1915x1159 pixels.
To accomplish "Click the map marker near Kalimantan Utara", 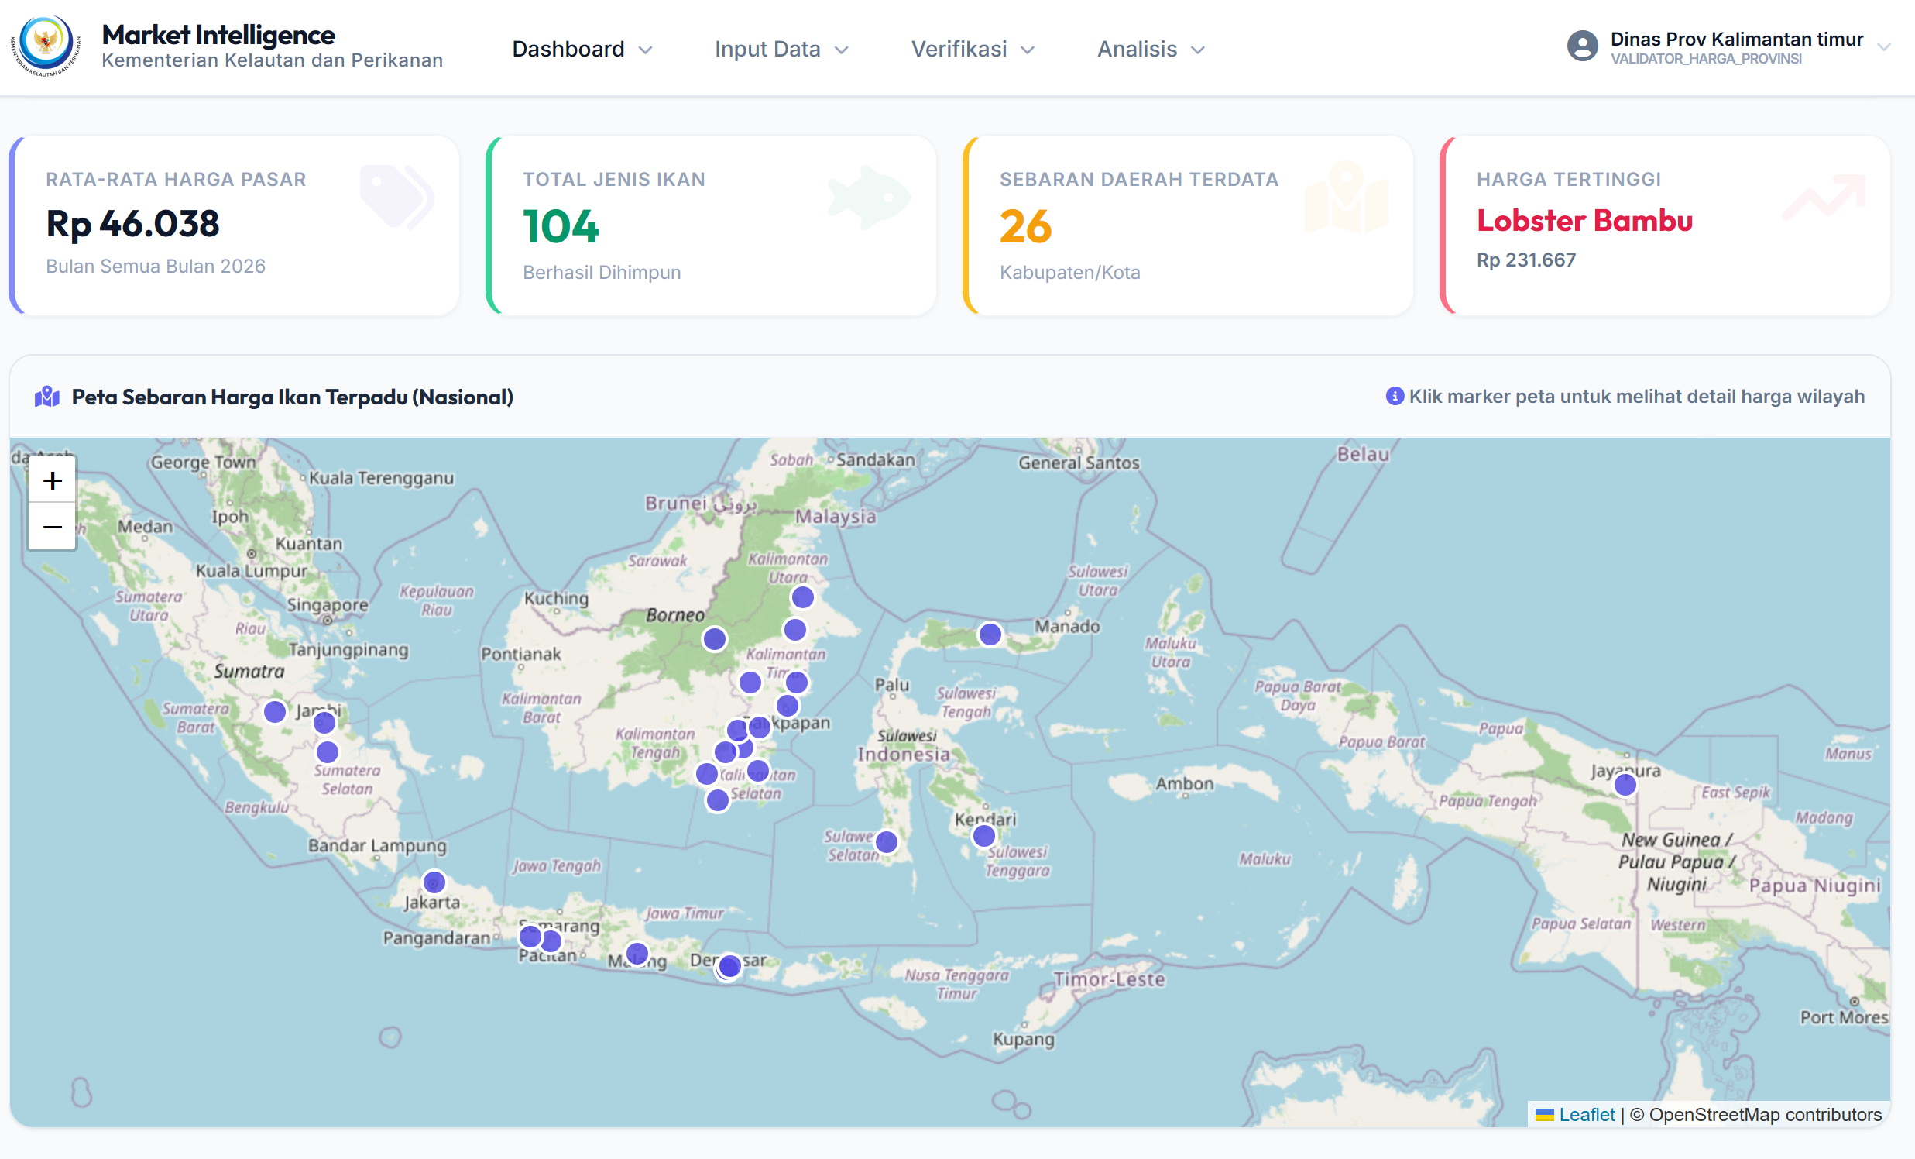I will coord(802,597).
